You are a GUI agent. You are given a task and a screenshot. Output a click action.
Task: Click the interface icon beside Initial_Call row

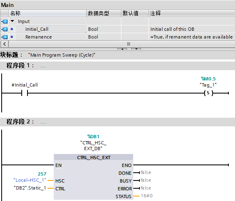point(5,29)
